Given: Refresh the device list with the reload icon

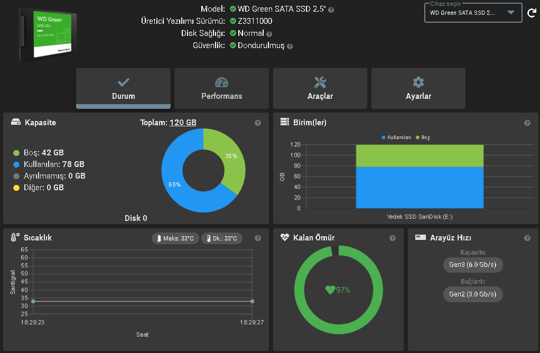Looking at the screenshot, I should (x=532, y=13).
